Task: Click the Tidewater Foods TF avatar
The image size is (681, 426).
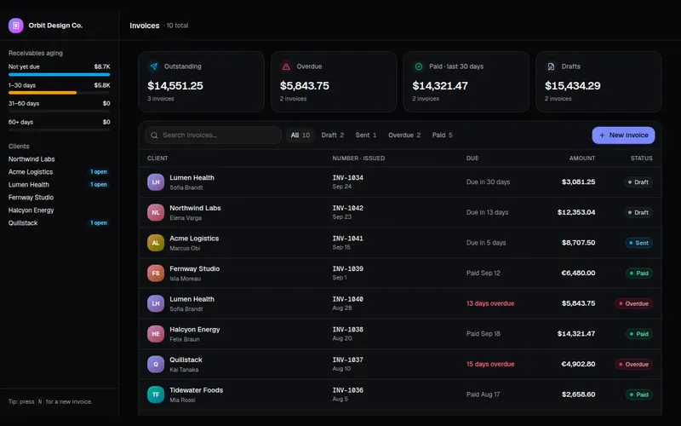Action: coord(156,394)
